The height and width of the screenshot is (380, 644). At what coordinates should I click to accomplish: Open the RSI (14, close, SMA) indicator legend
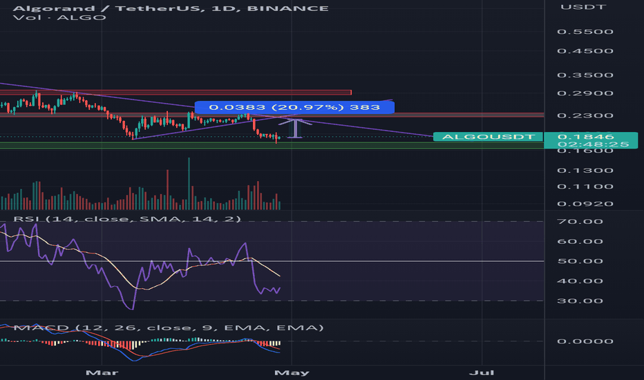(x=127, y=218)
